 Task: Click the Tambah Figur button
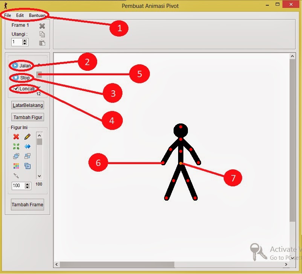27,117
